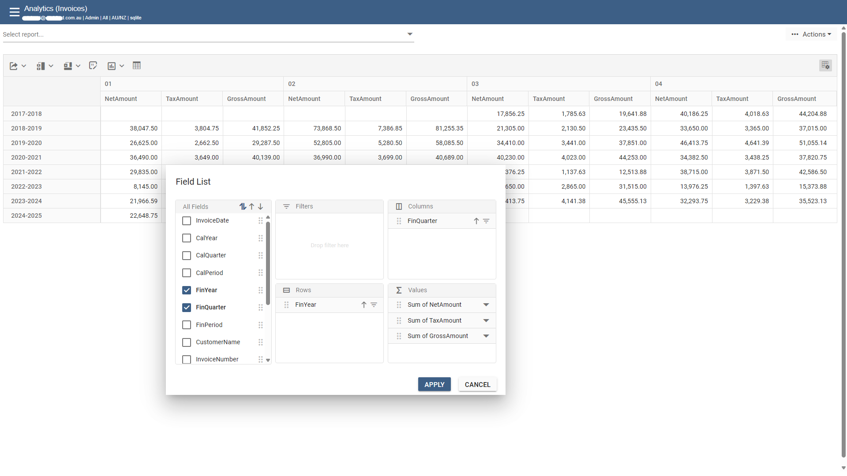Click the chart view icon
The height and width of the screenshot is (476, 847).
[x=112, y=66]
